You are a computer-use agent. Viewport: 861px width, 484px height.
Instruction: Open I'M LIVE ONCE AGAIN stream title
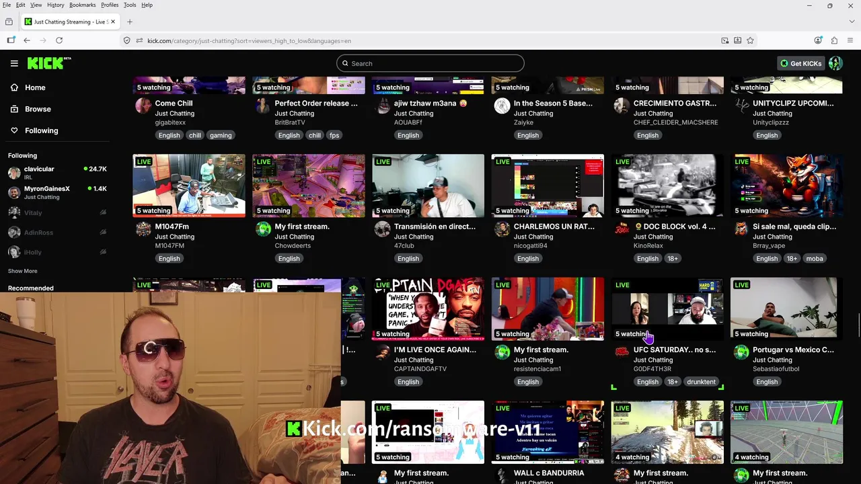coord(435,350)
